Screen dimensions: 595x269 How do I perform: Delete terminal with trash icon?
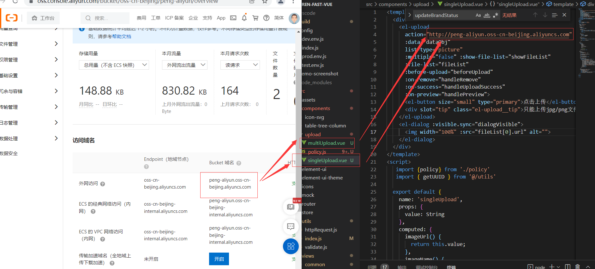tap(577, 266)
